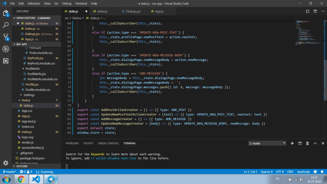Open Source Control view with 8 changes
Screen dimensions: 327x184
coord(6,37)
